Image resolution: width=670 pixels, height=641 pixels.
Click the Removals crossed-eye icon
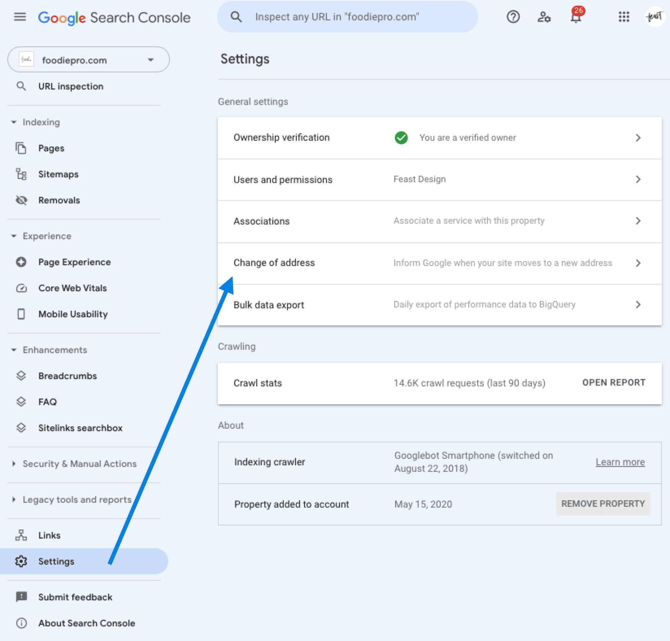coord(21,200)
